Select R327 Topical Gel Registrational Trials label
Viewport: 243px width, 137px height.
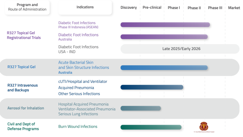(24, 35)
